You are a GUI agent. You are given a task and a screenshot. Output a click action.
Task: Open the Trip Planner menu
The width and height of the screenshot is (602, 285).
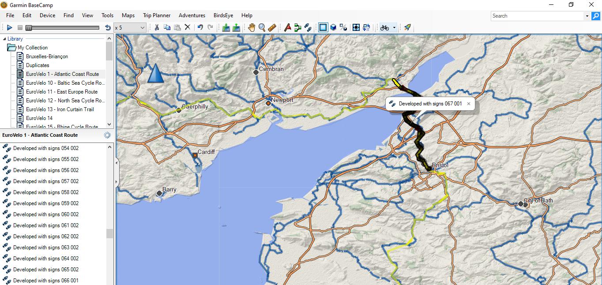[x=156, y=15]
